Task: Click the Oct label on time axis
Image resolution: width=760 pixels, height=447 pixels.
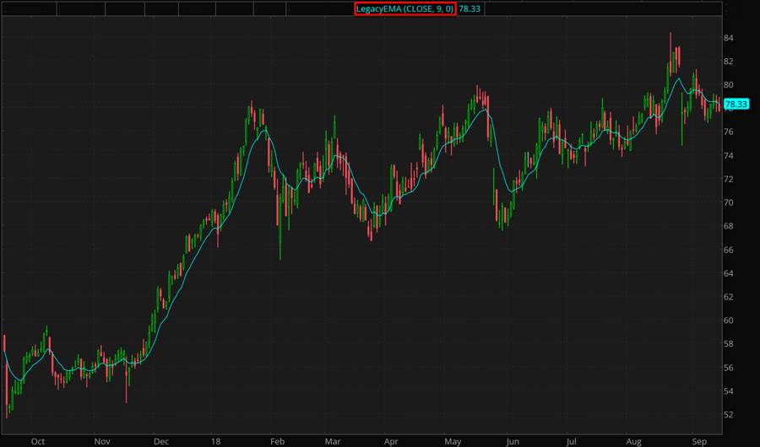Action: [x=37, y=440]
